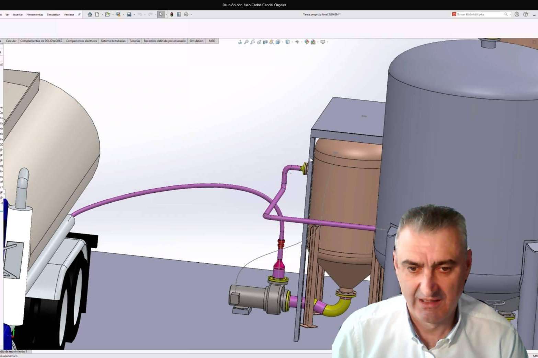
Task: Click the Home icon in the toolbar
Action: 90,14
